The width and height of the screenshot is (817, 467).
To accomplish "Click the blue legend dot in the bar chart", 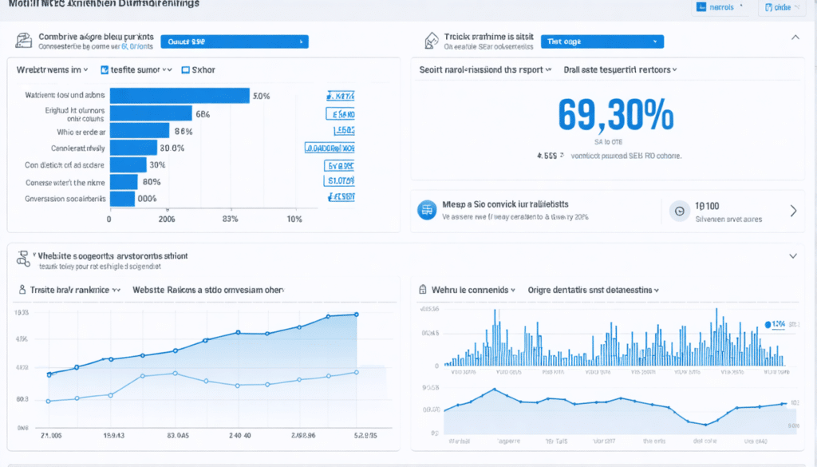I will (768, 325).
